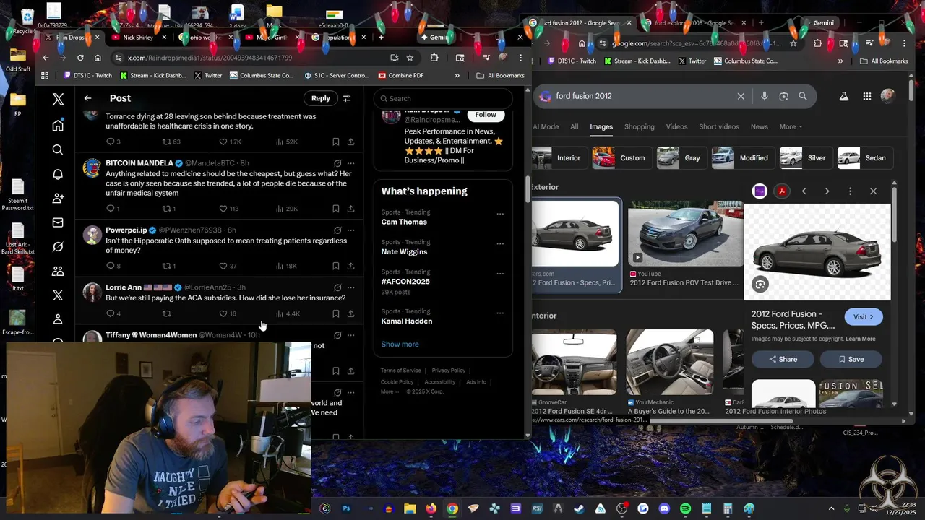Apply the Silver image filter chip
Screen dimensions: 925x520
pos(805,157)
